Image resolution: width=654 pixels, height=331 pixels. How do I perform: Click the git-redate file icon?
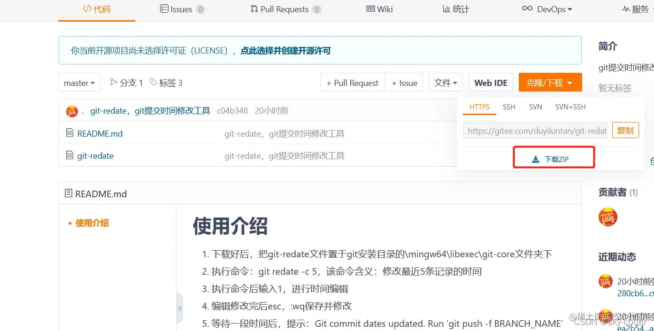(x=70, y=155)
